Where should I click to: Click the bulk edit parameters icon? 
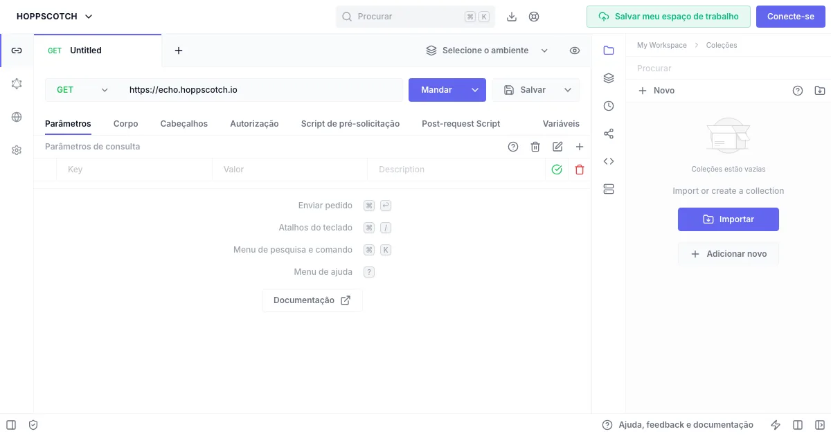557,147
